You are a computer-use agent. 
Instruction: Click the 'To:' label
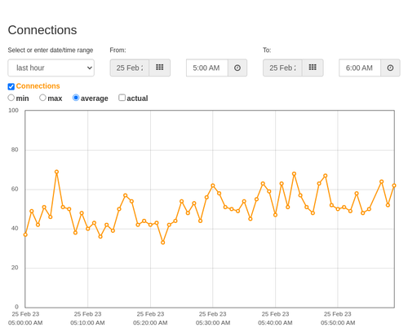coord(267,50)
